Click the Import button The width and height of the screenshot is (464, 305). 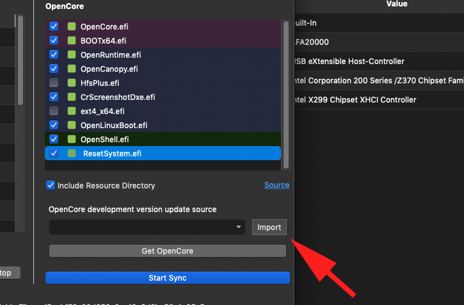(269, 227)
